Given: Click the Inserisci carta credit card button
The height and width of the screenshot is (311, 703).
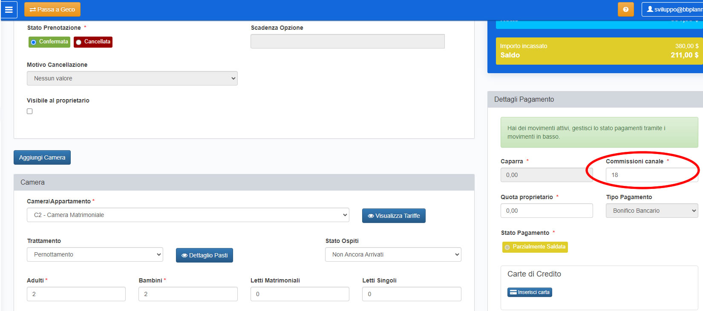Looking at the screenshot, I should pos(530,292).
